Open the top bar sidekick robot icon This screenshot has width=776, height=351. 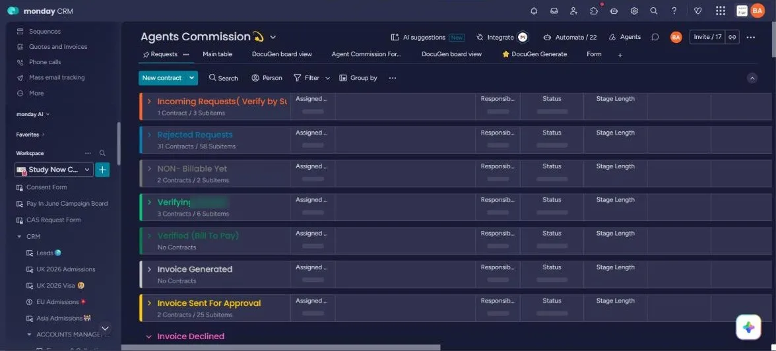(614, 11)
